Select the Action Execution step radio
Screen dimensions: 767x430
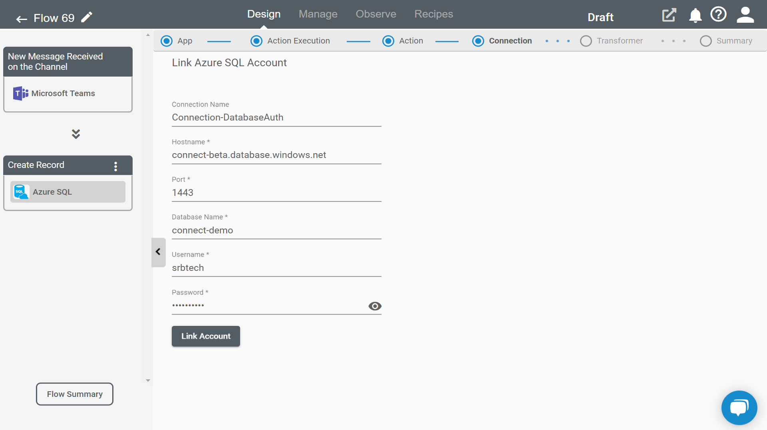(256, 41)
